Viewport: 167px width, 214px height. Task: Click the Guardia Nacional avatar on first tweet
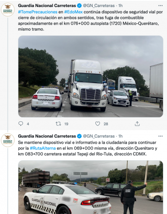pos(8,10)
